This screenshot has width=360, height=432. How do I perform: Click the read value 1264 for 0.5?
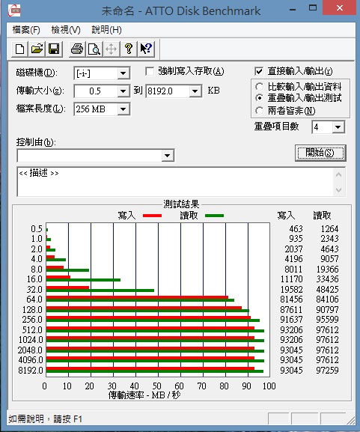(x=329, y=228)
